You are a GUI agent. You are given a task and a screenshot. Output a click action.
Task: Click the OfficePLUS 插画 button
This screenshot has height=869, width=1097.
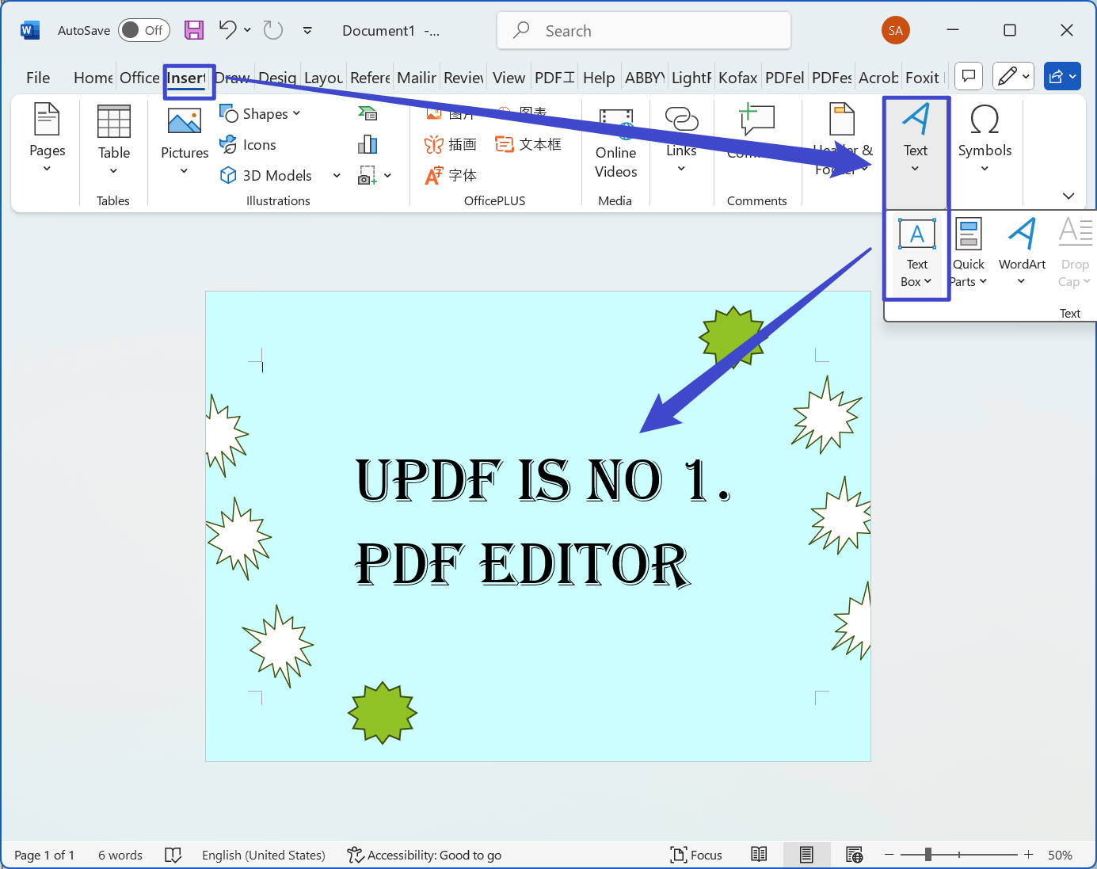[x=451, y=144]
